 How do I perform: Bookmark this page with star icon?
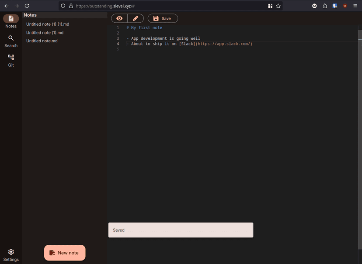click(x=278, y=6)
